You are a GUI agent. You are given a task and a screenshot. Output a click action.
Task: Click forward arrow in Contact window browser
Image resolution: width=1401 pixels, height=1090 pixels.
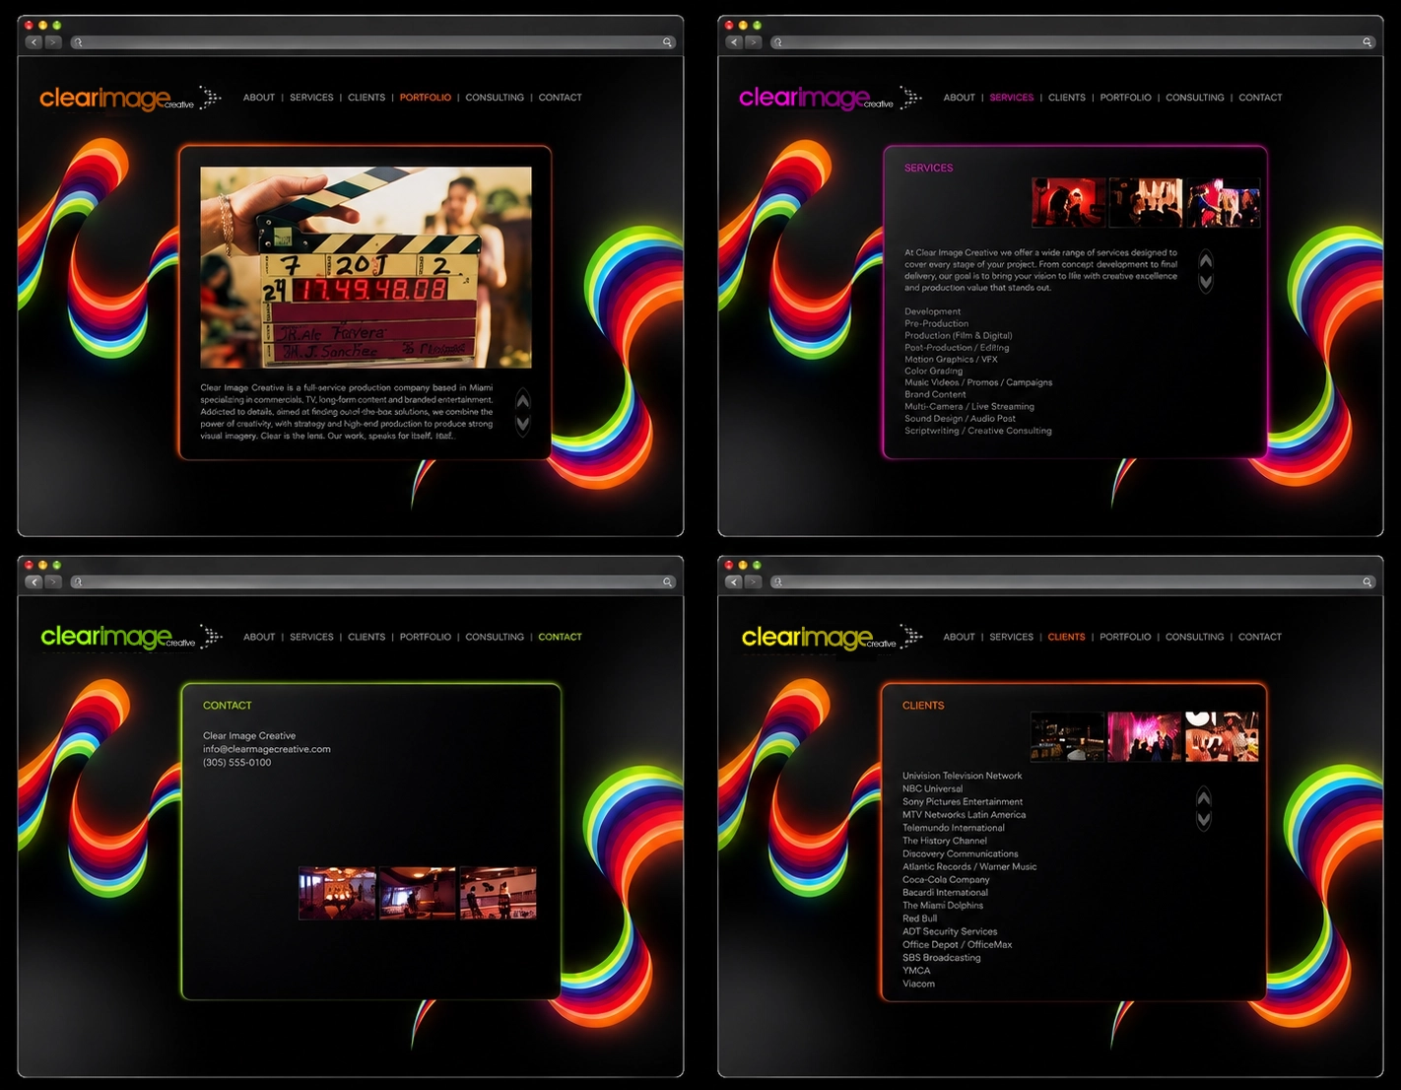click(53, 581)
